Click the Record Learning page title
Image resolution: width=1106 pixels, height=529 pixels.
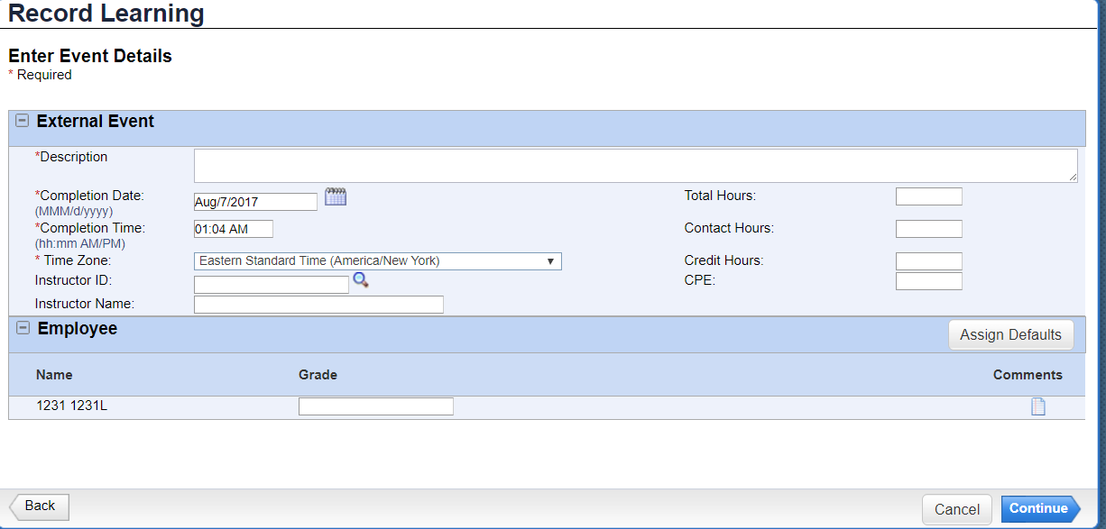pos(106,14)
